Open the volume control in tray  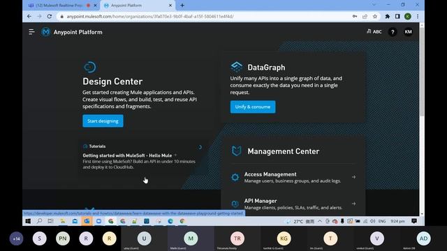[372, 221]
